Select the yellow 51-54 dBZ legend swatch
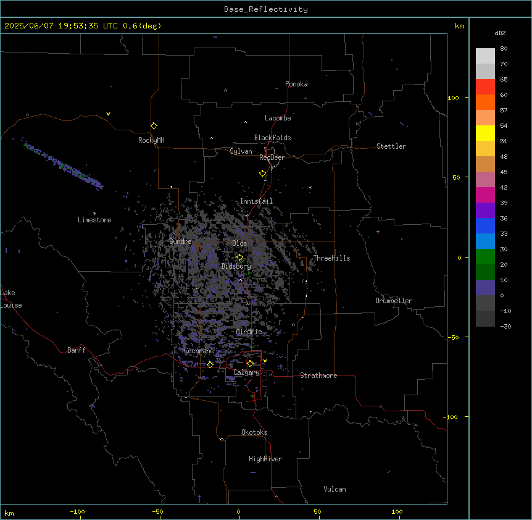This screenshot has width=532, height=520. coord(485,133)
